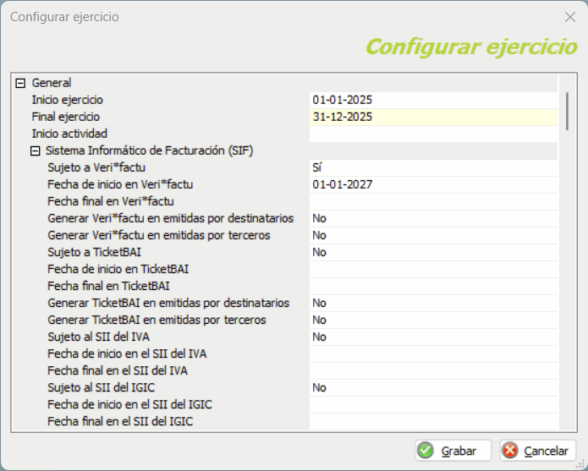Open value for Veri*factu emitidas por destinatarios
This screenshot has width=588, height=471.
click(x=433, y=218)
